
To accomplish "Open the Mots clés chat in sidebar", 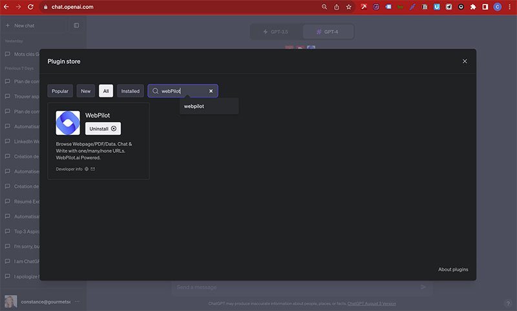I will click(22, 54).
